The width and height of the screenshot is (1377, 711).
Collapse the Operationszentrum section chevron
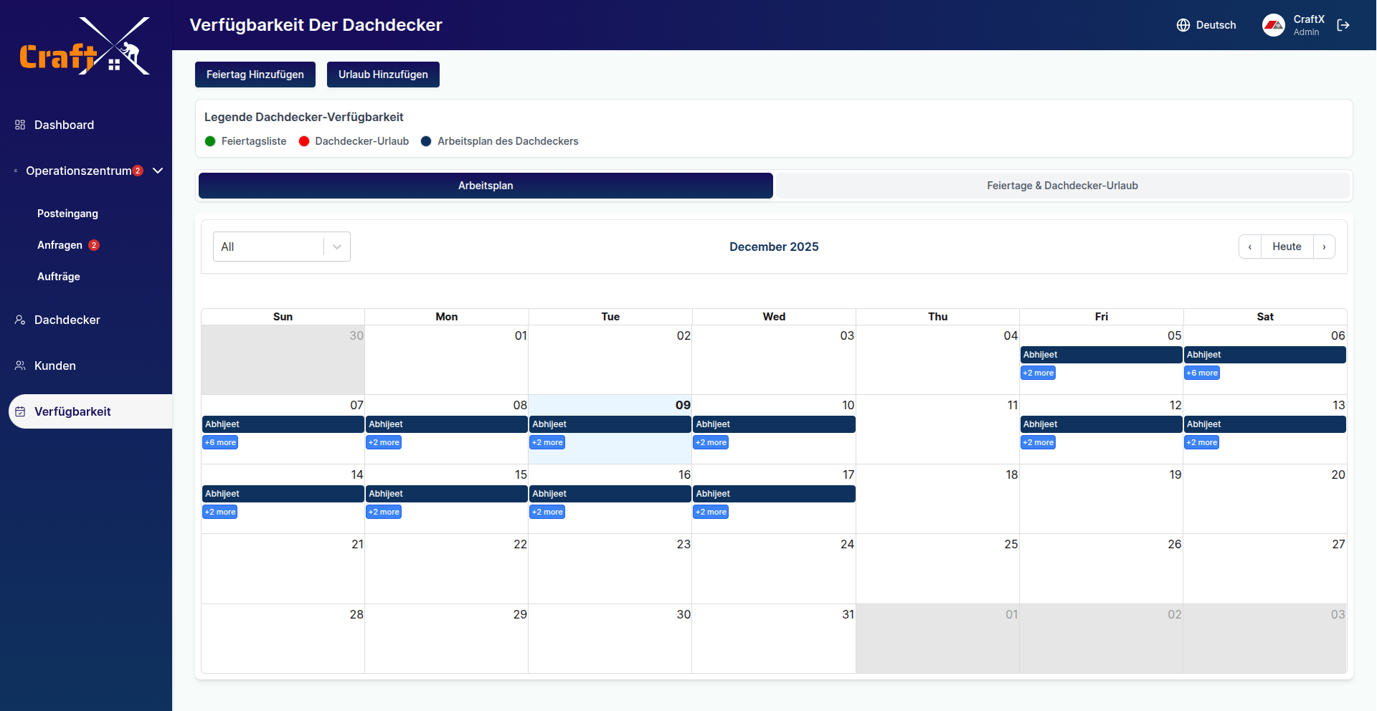157,171
